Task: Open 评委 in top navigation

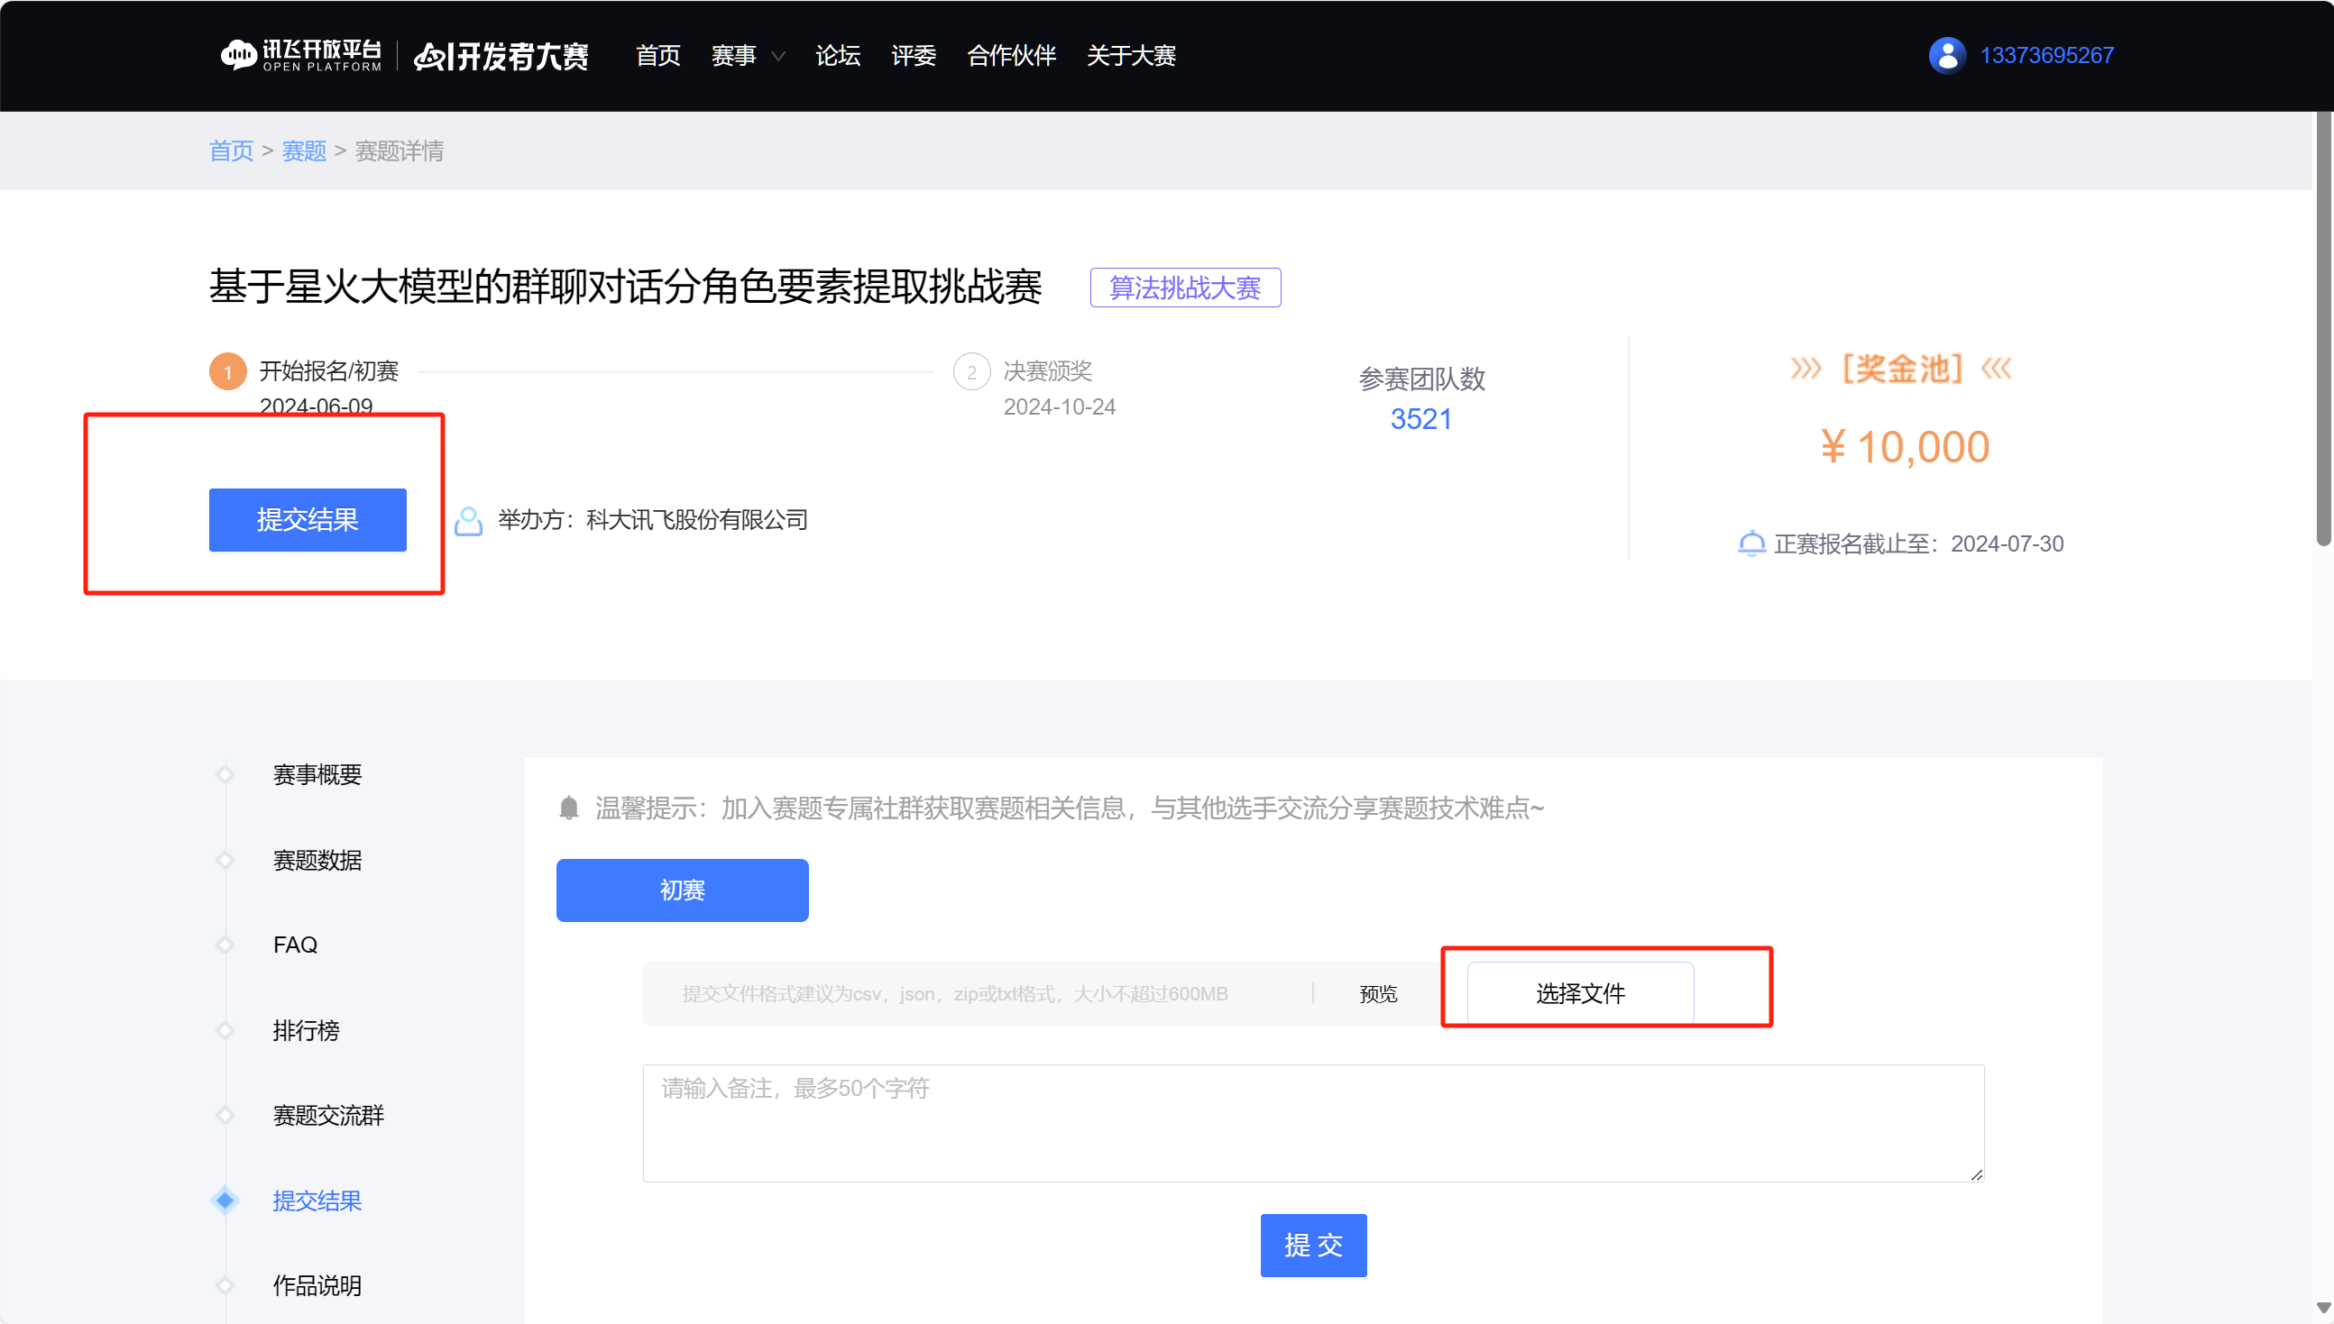Action: [x=914, y=56]
